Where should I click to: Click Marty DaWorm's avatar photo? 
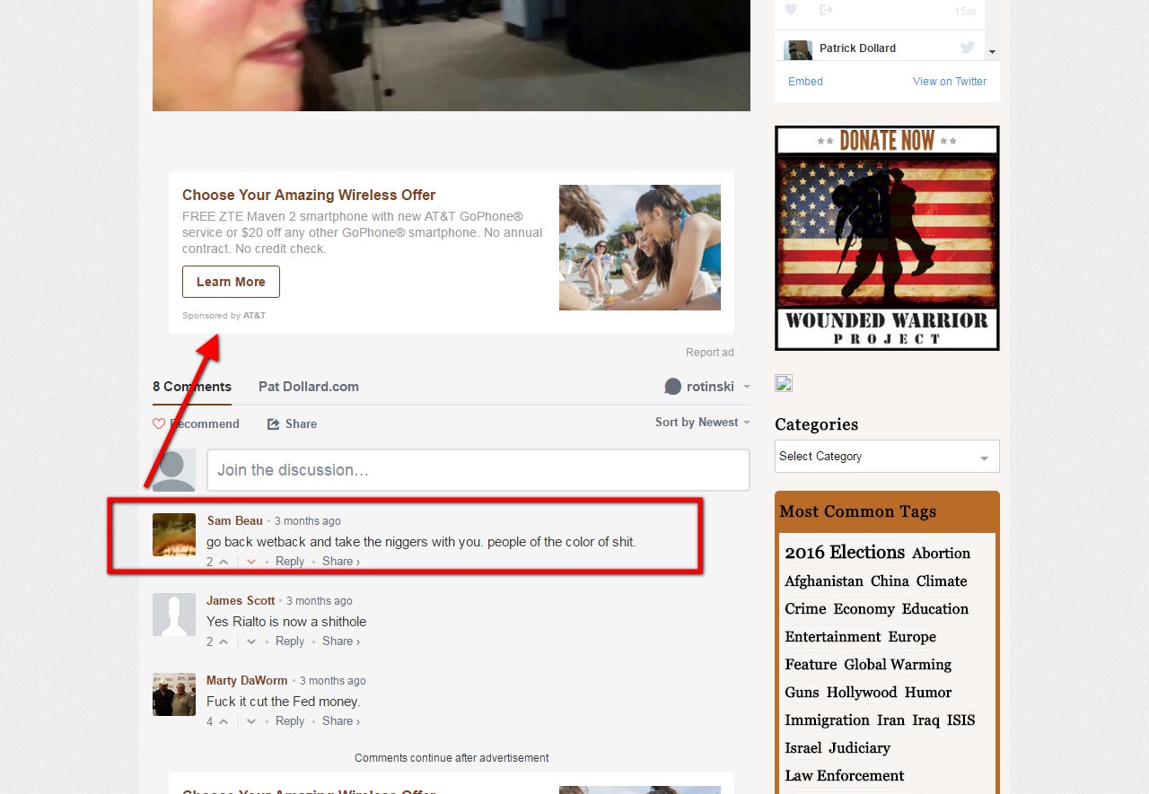pos(174,694)
